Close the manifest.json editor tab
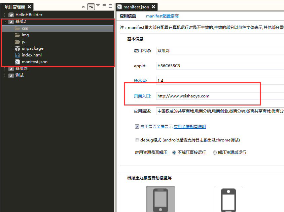The width and height of the screenshot is (284, 212). [153, 7]
